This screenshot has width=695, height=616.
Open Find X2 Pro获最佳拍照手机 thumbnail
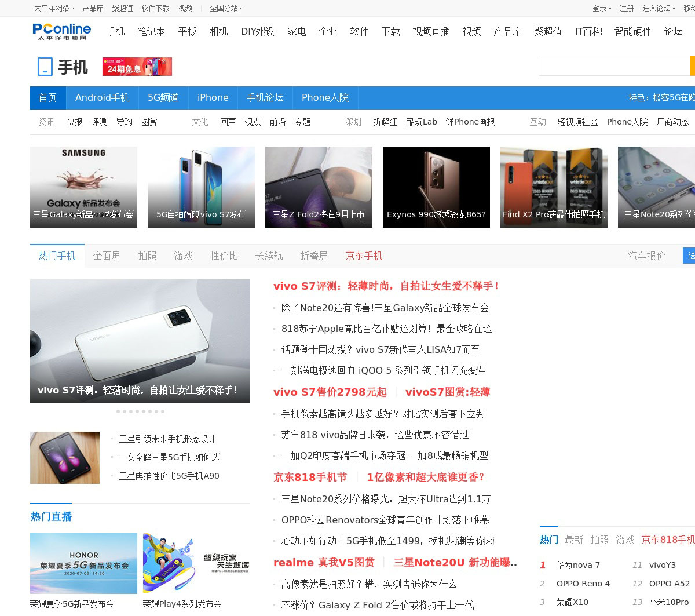[x=554, y=187]
